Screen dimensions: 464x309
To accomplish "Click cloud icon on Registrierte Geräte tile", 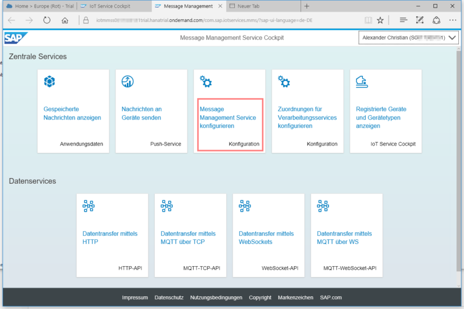I will (x=361, y=82).
